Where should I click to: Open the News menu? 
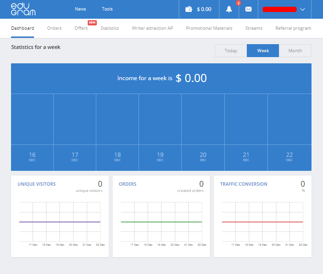coord(81,9)
